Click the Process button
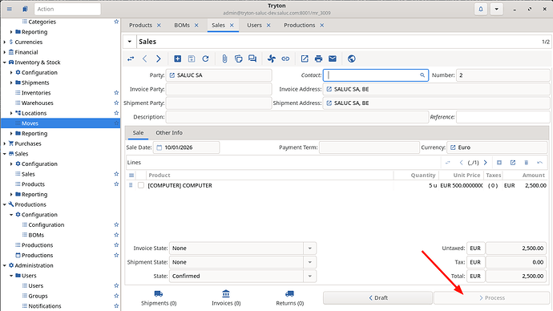The image size is (553, 311). [491, 298]
